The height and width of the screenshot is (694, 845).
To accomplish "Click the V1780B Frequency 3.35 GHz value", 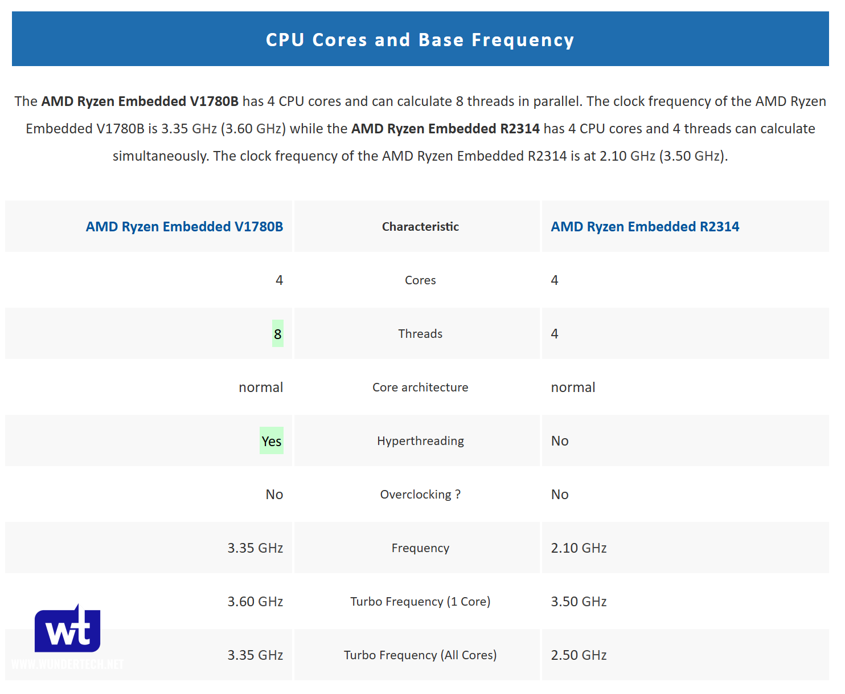I will (255, 548).
